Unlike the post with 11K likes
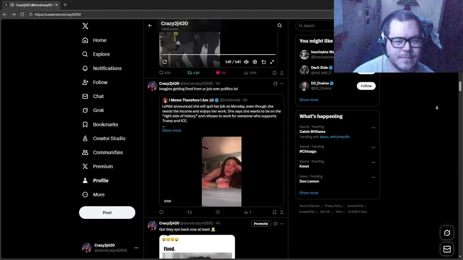 [x=221, y=73]
